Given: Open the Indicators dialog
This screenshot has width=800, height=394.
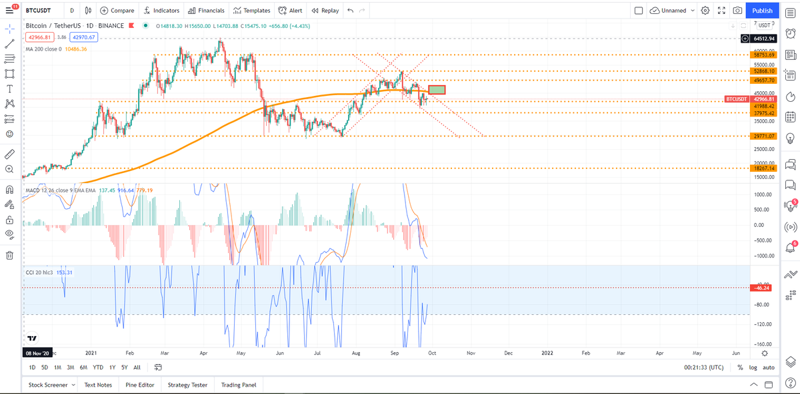Looking at the screenshot, I should (161, 11).
